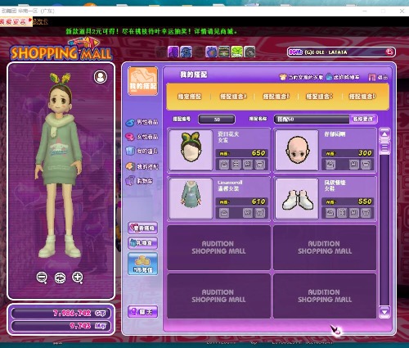
Task: Select 我的搭配 entry in sidebar list
Action: click(x=142, y=166)
